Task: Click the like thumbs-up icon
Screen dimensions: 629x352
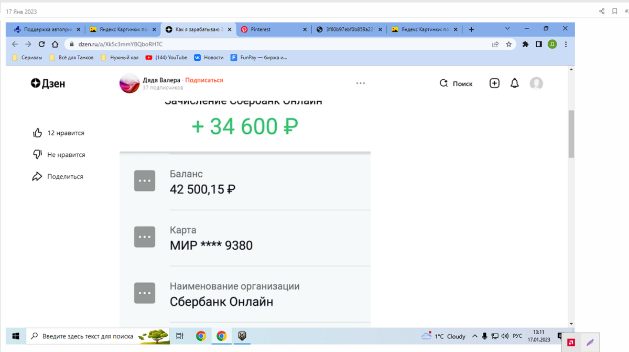Action: [x=37, y=133]
